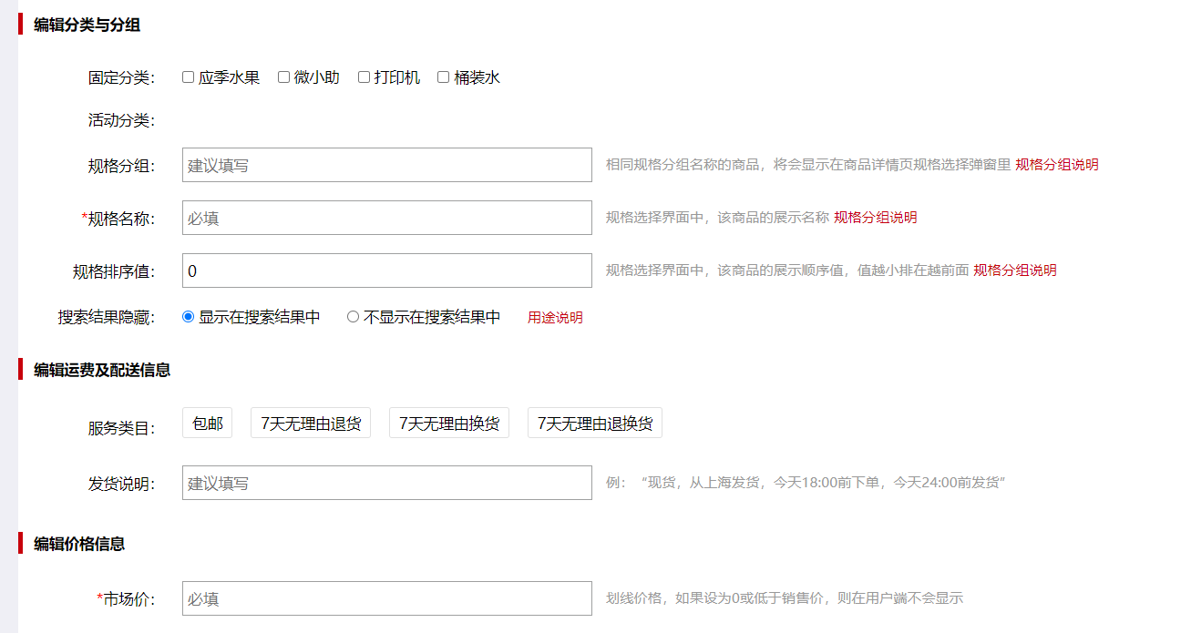This screenshot has height=633, width=1191.
Task: Enable the 打印机 category checkbox
Action: [364, 77]
